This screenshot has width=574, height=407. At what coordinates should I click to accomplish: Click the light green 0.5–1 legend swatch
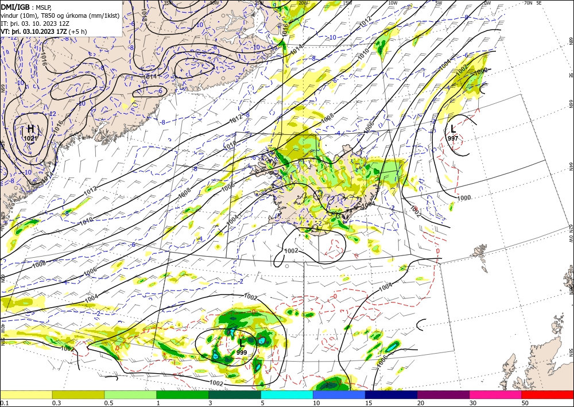coord(130,394)
